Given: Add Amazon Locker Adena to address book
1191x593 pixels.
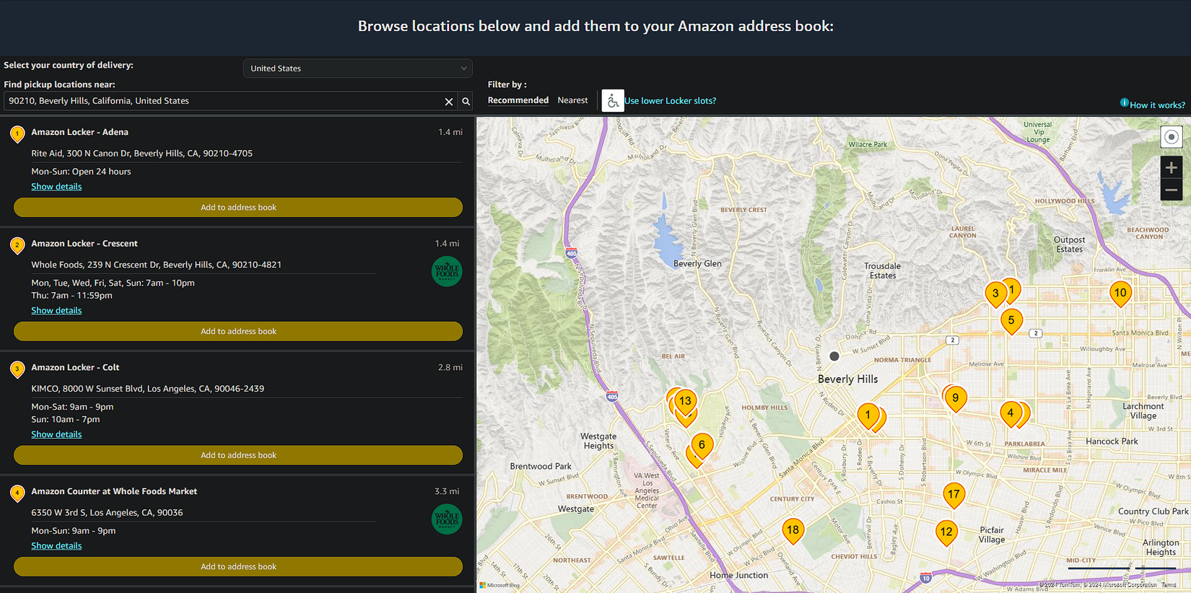Looking at the screenshot, I should tap(238, 208).
